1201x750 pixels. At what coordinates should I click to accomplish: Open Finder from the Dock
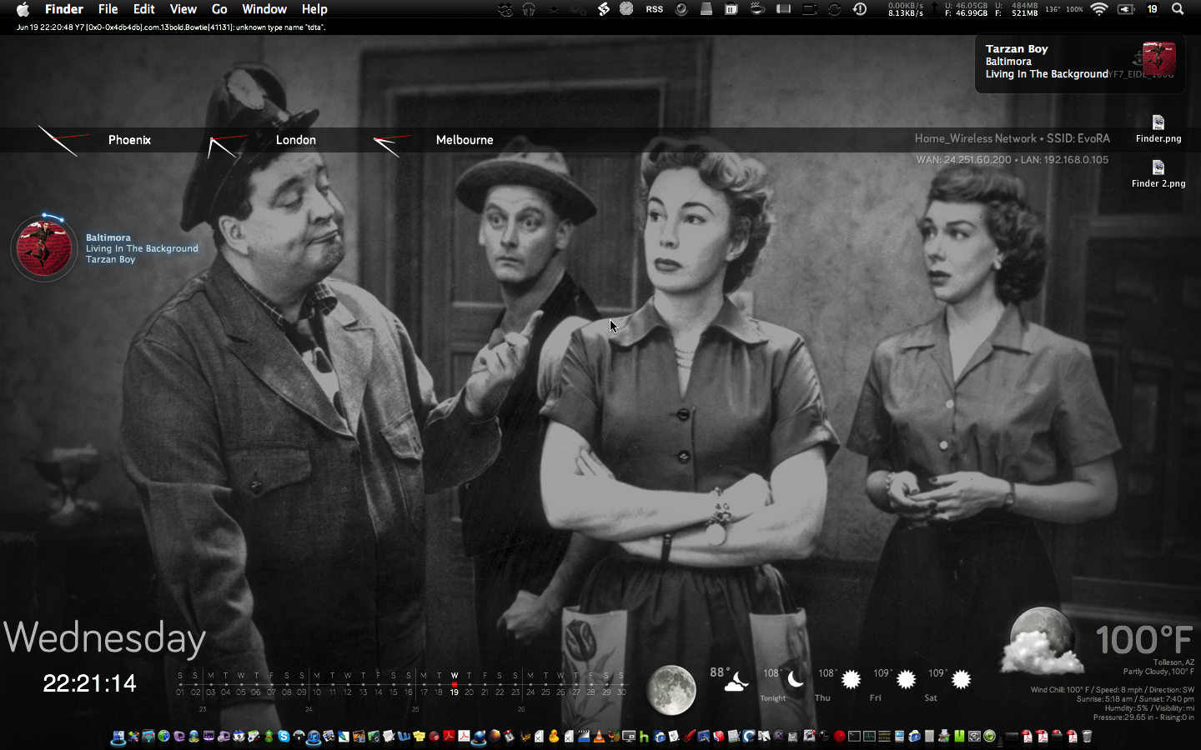pos(117,736)
